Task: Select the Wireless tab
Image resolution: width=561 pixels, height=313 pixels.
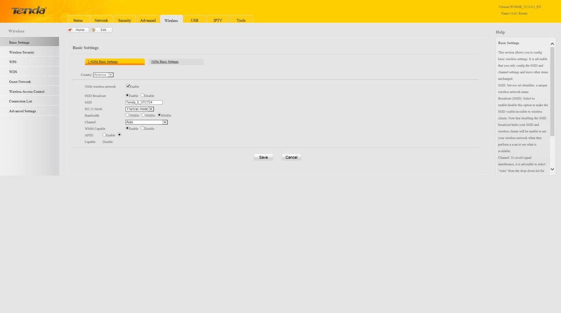Action: tap(171, 19)
